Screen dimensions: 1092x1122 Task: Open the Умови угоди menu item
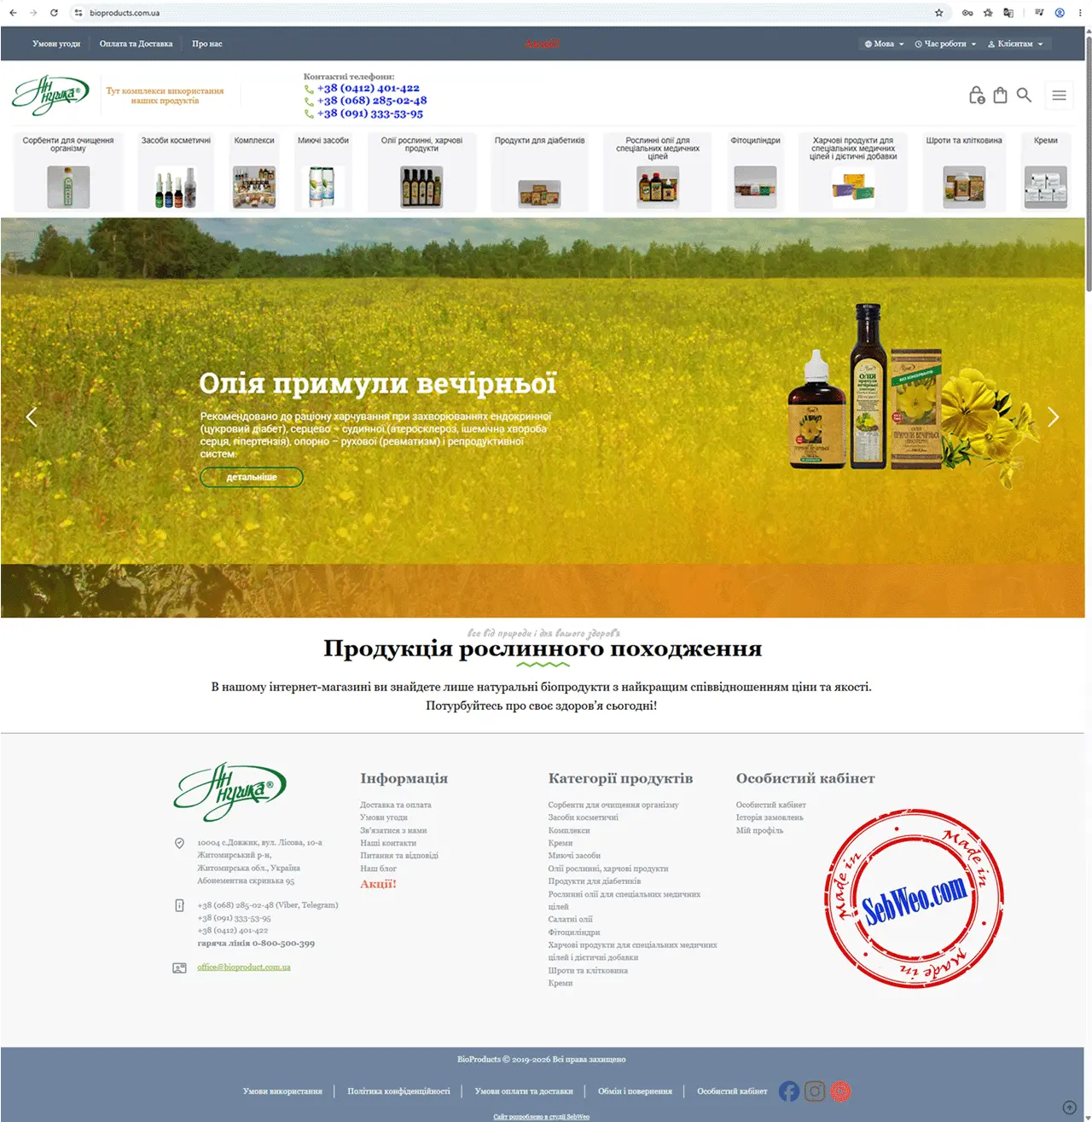point(56,44)
